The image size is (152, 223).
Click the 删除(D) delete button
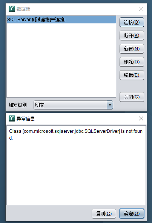[132, 62]
